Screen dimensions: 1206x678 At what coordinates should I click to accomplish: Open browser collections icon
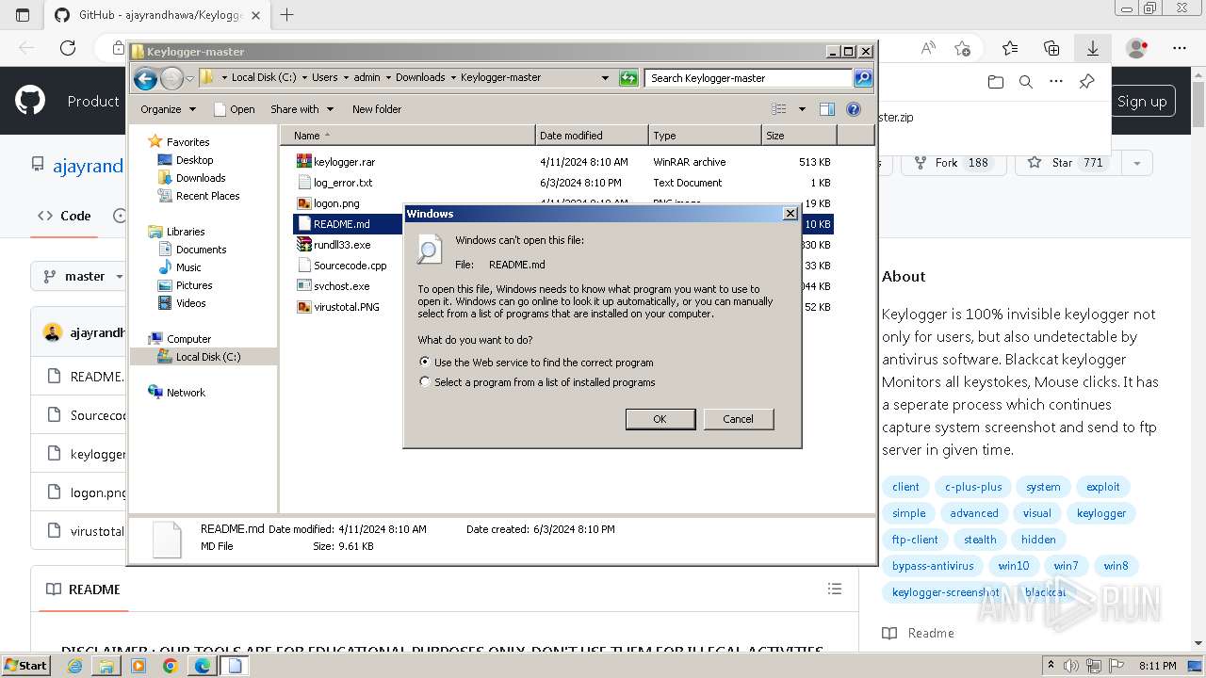1051,48
